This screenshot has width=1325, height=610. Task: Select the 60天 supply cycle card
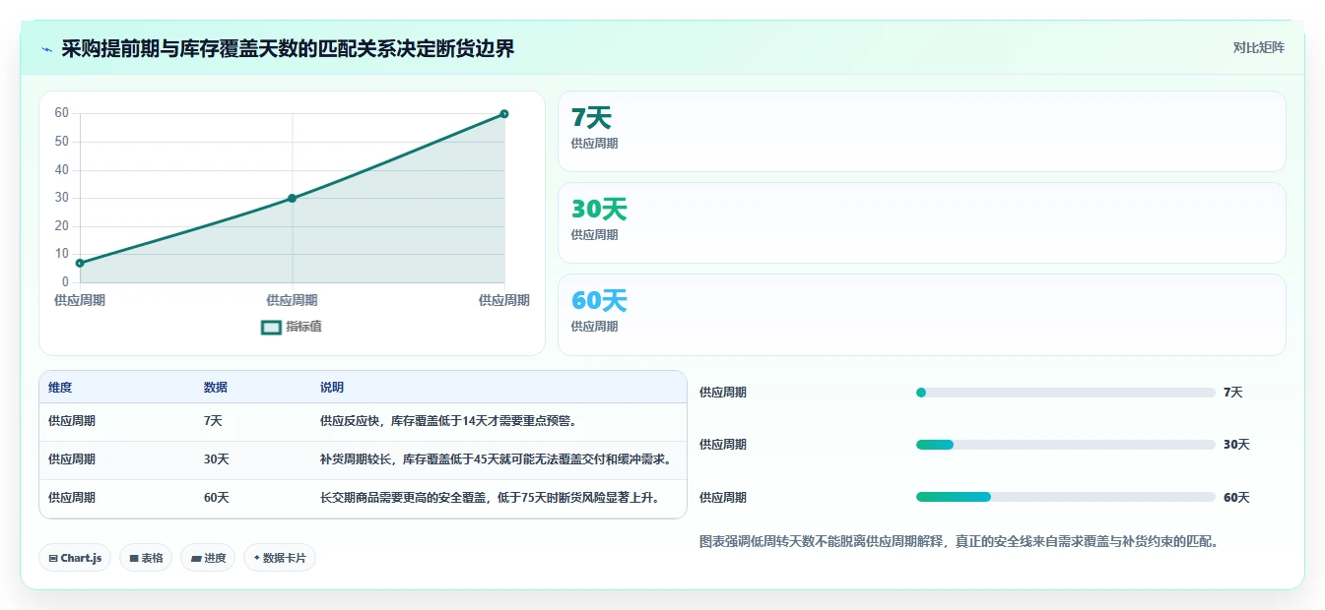click(x=922, y=315)
